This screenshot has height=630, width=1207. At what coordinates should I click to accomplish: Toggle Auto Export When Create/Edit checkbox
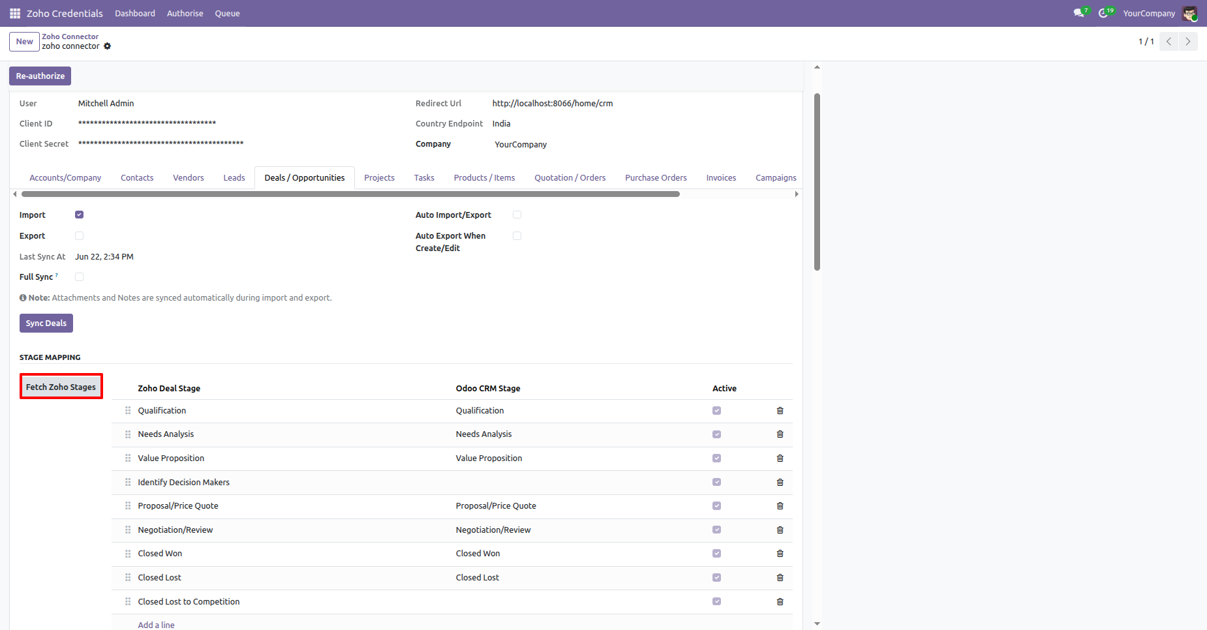pyautogui.click(x=517, y=235)
